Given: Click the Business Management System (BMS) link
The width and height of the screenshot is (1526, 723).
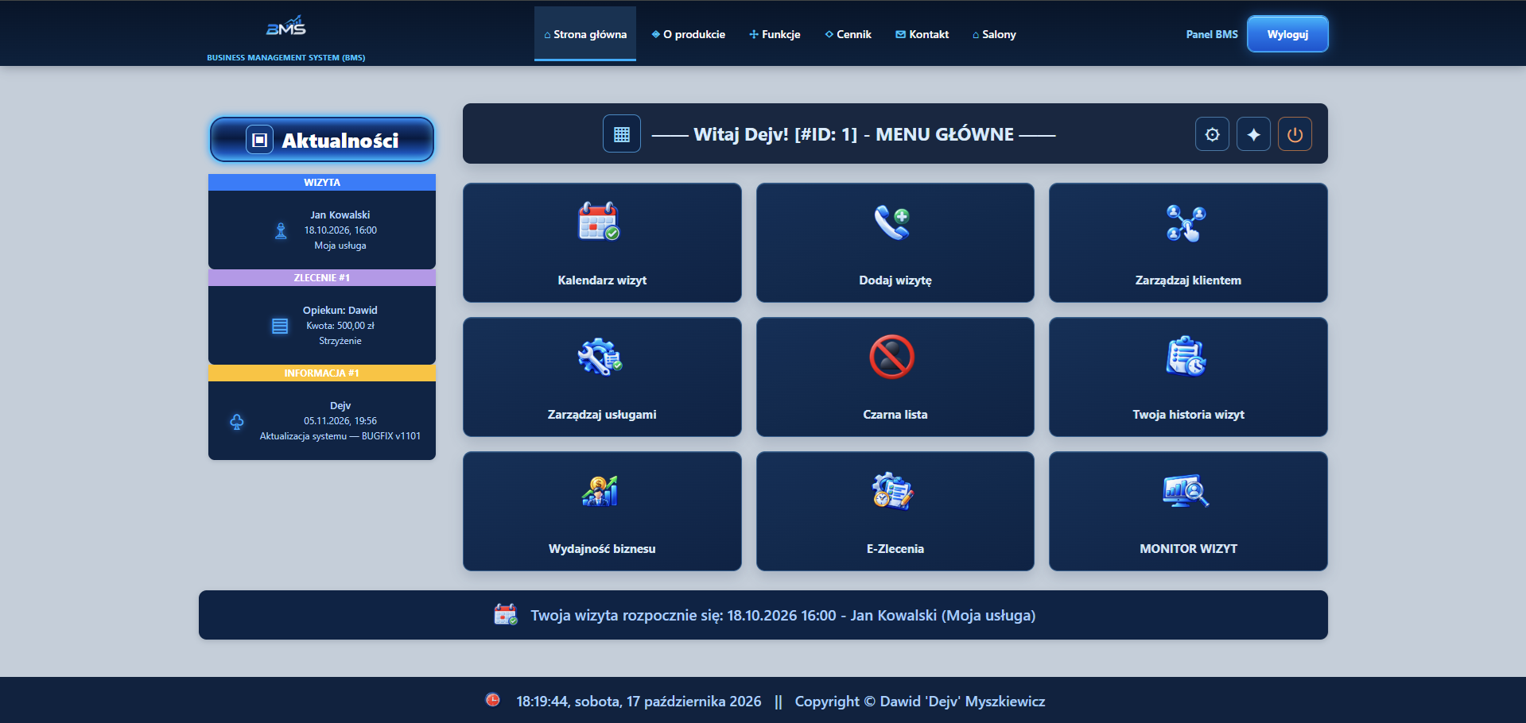Looking at the screenshot, I should click(x=286, y=57).
